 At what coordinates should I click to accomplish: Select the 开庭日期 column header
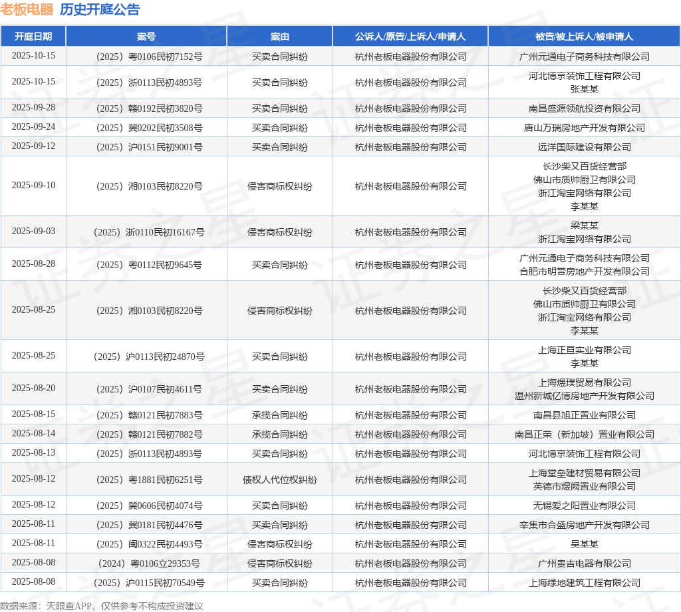[x=33, y=37]
